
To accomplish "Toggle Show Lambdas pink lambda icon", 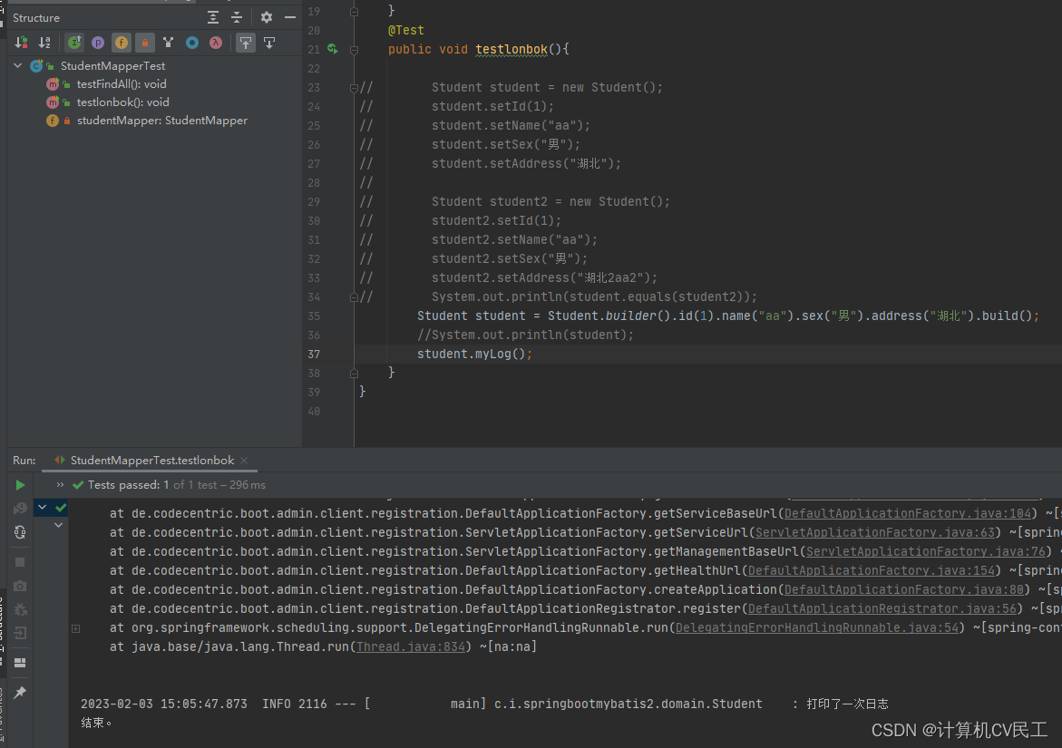I will [215, 43].
